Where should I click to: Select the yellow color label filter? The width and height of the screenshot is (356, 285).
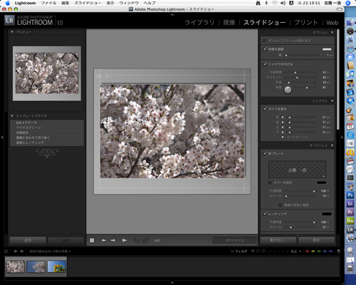click(313, 252)
